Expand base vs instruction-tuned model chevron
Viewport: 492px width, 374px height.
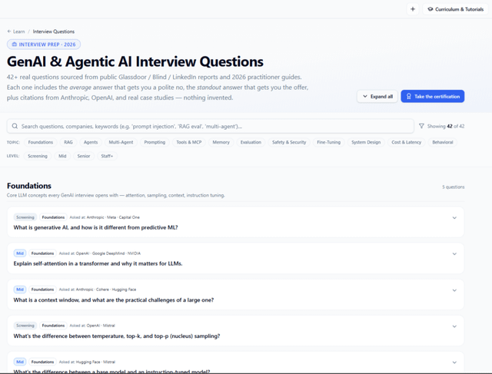[454, 362]
